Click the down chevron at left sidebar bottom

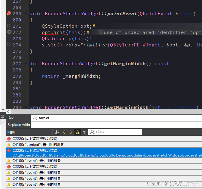[x=3, y=110]
